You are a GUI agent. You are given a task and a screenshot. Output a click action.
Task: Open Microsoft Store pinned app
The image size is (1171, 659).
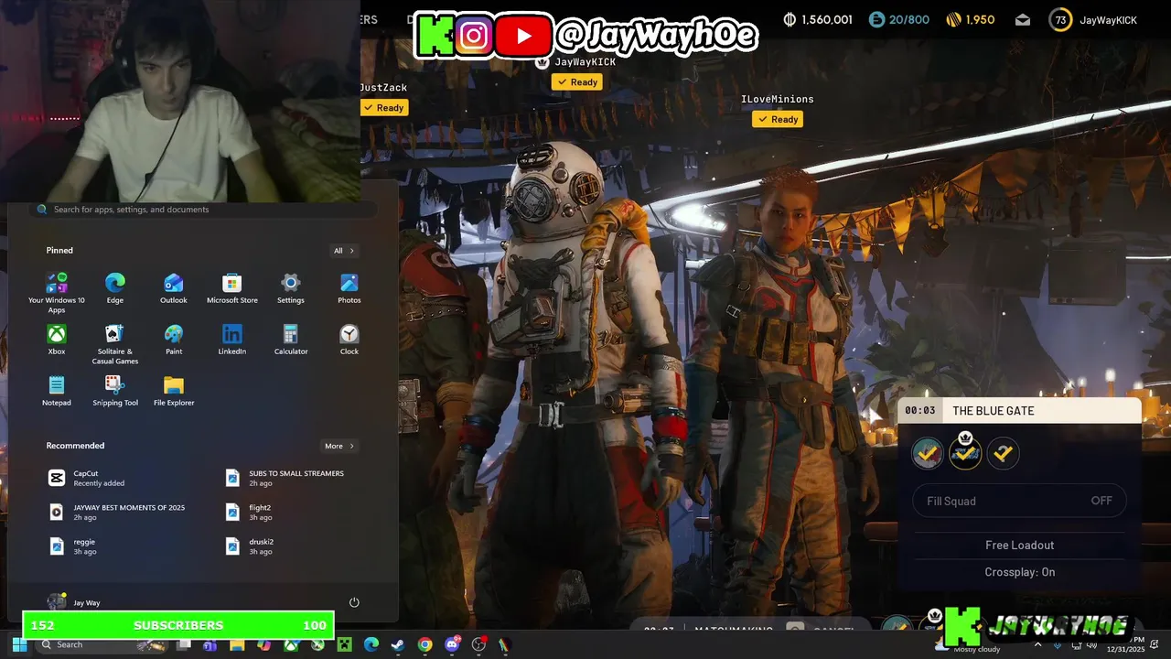pos(232,288)
